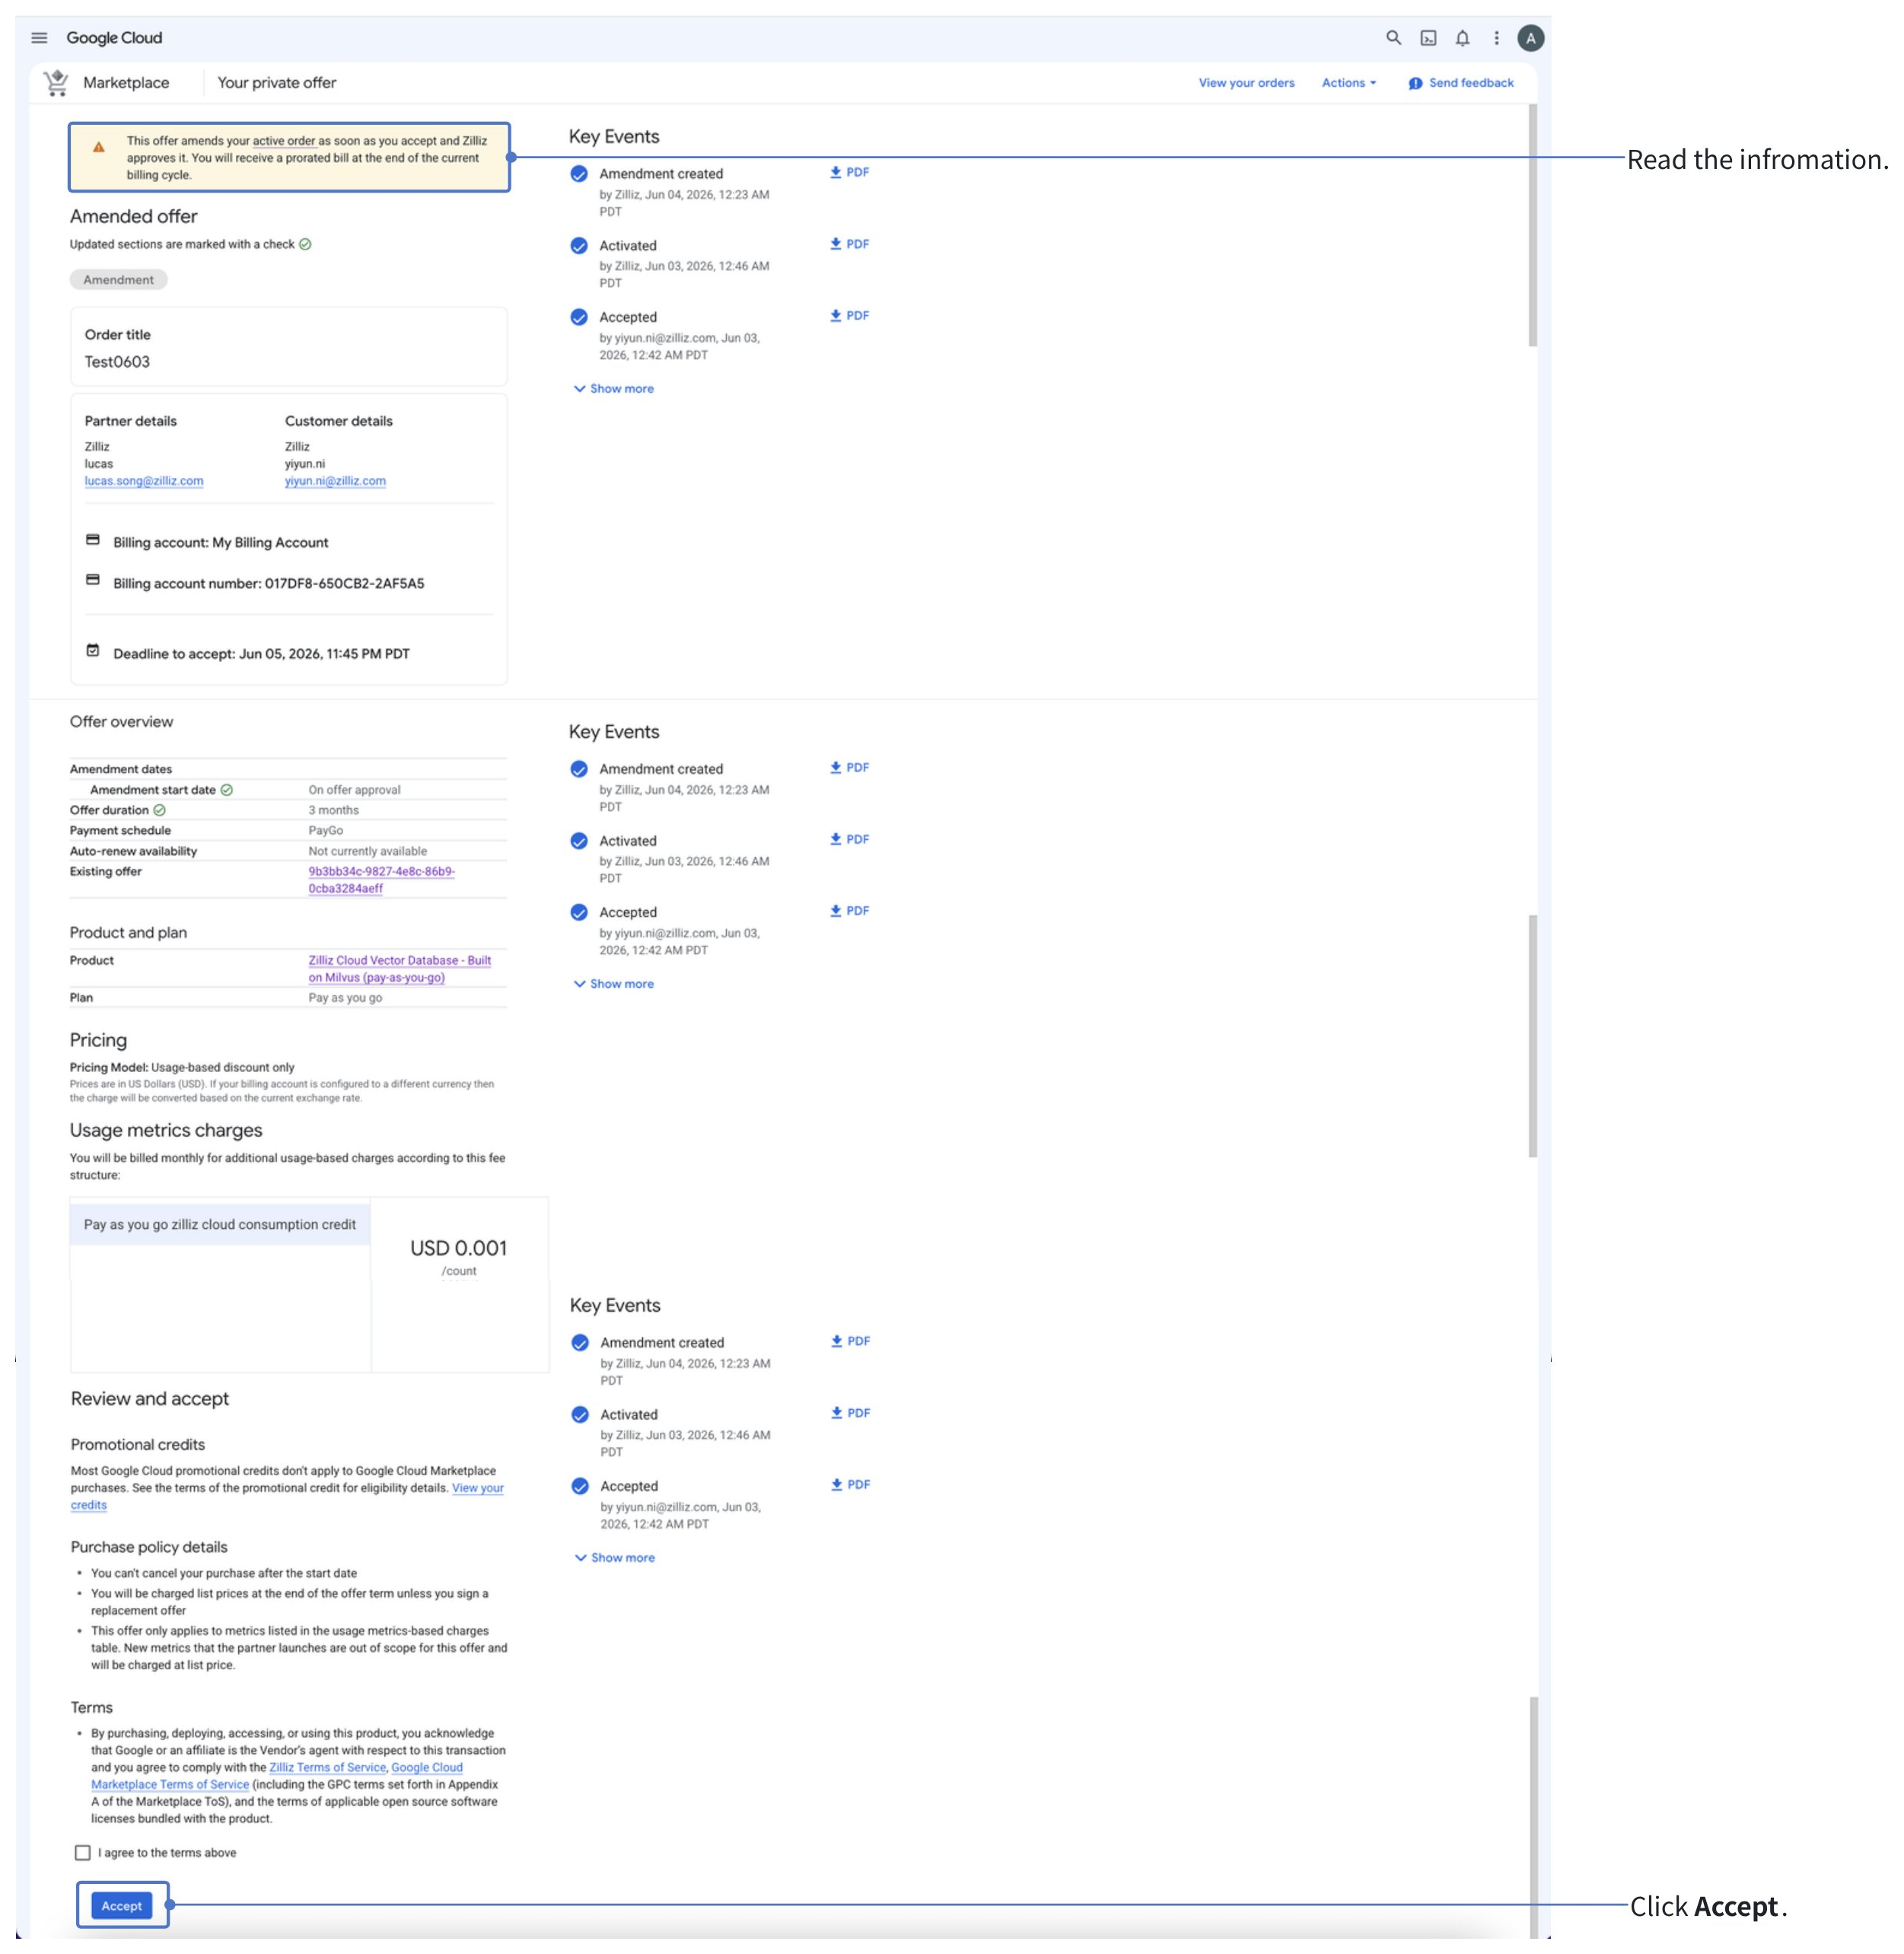The width and height of the screenshot is (1904, 1954).
Task: Click the billing account number text
Action: [x=268, y=583]
